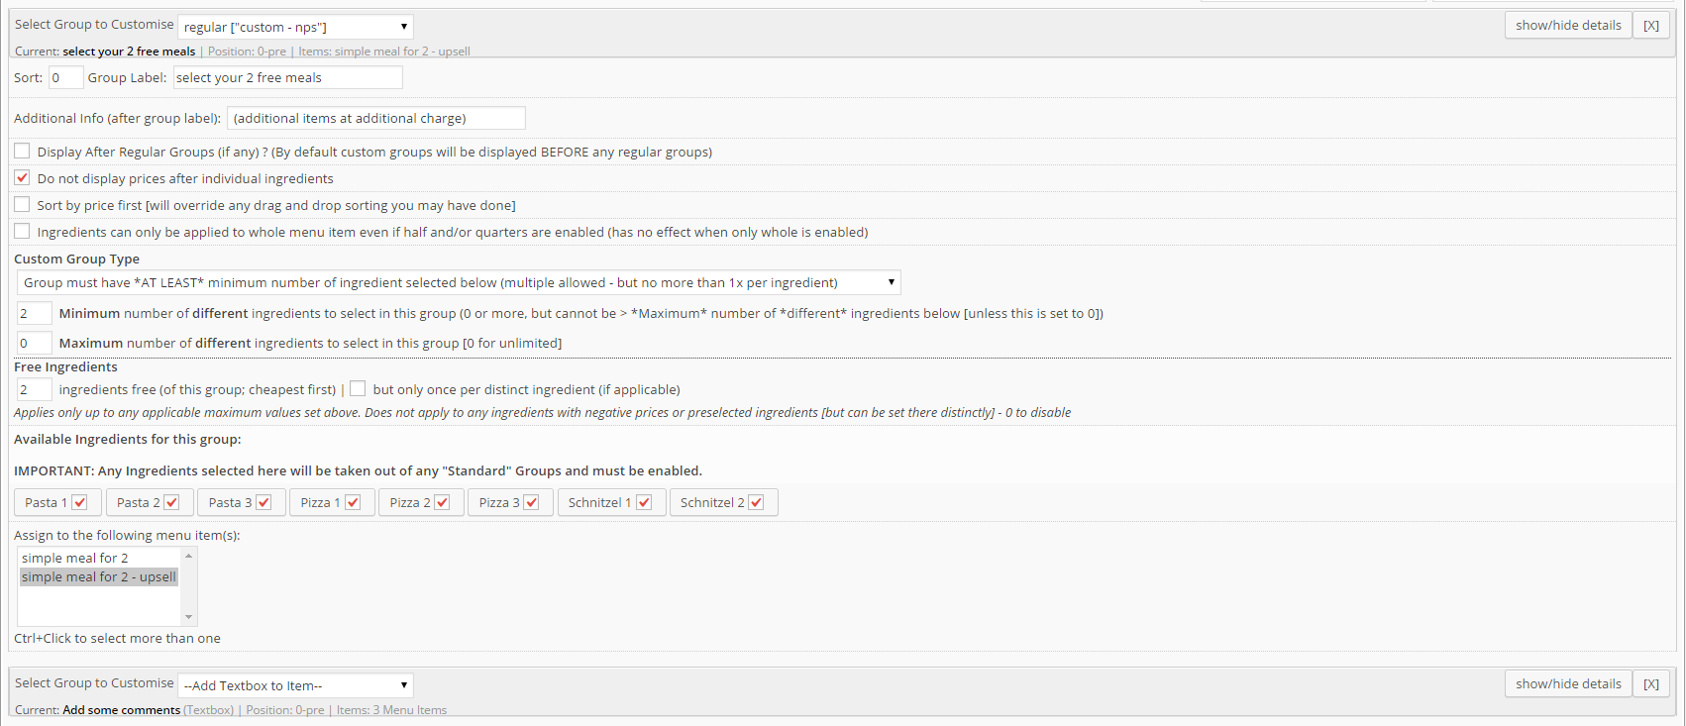
Task: Click the Additional Info text field
Action: tap(376, 118)
